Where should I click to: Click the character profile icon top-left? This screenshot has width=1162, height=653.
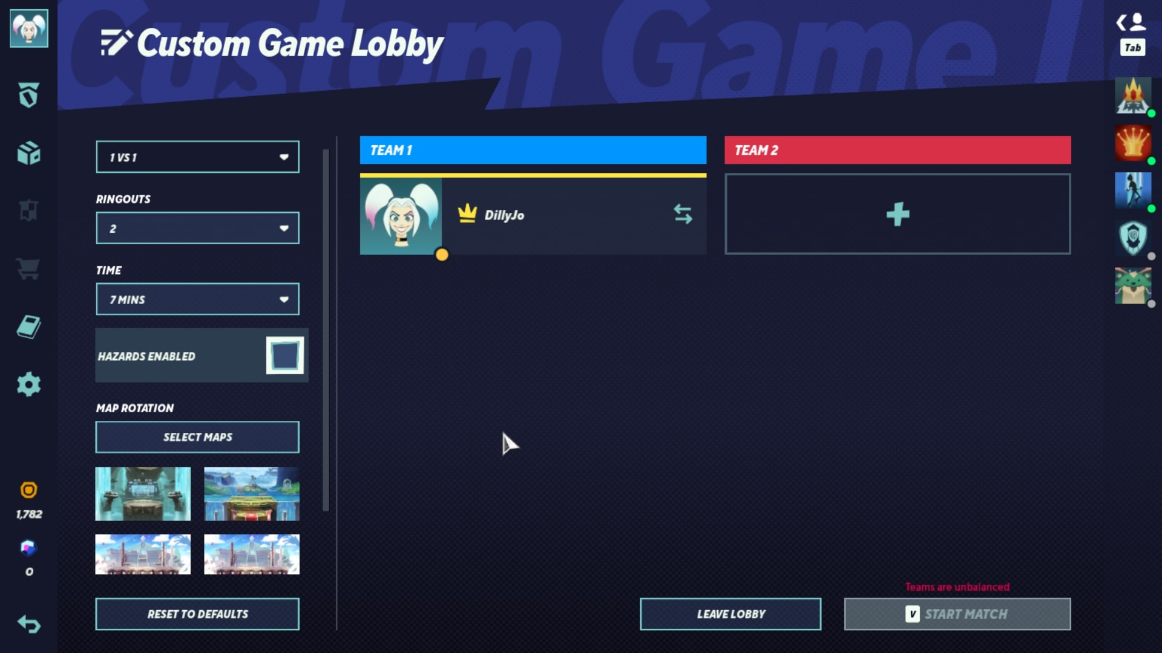[28, 28]
